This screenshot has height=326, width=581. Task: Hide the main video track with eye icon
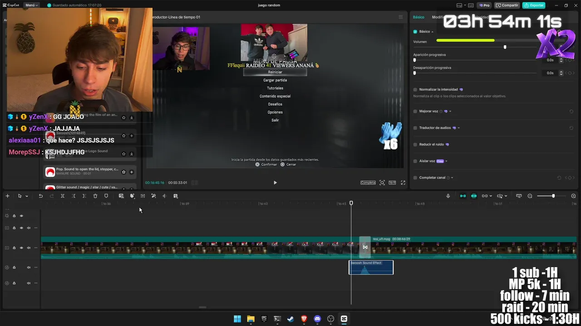[x=21, y=248]
